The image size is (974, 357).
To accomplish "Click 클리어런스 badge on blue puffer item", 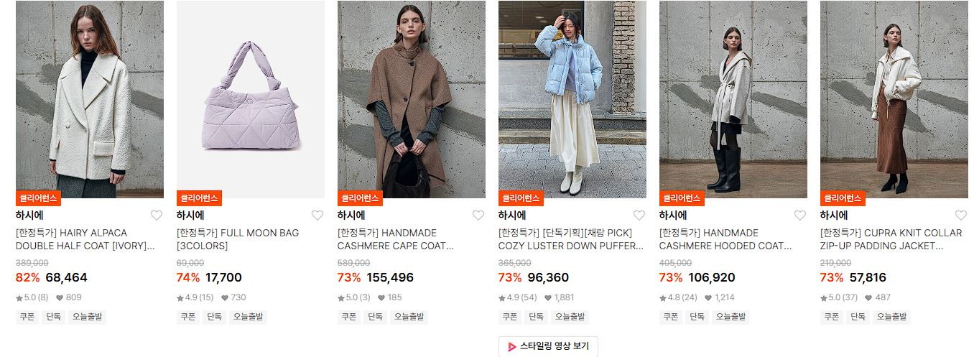I will click(x=521, y=198).
